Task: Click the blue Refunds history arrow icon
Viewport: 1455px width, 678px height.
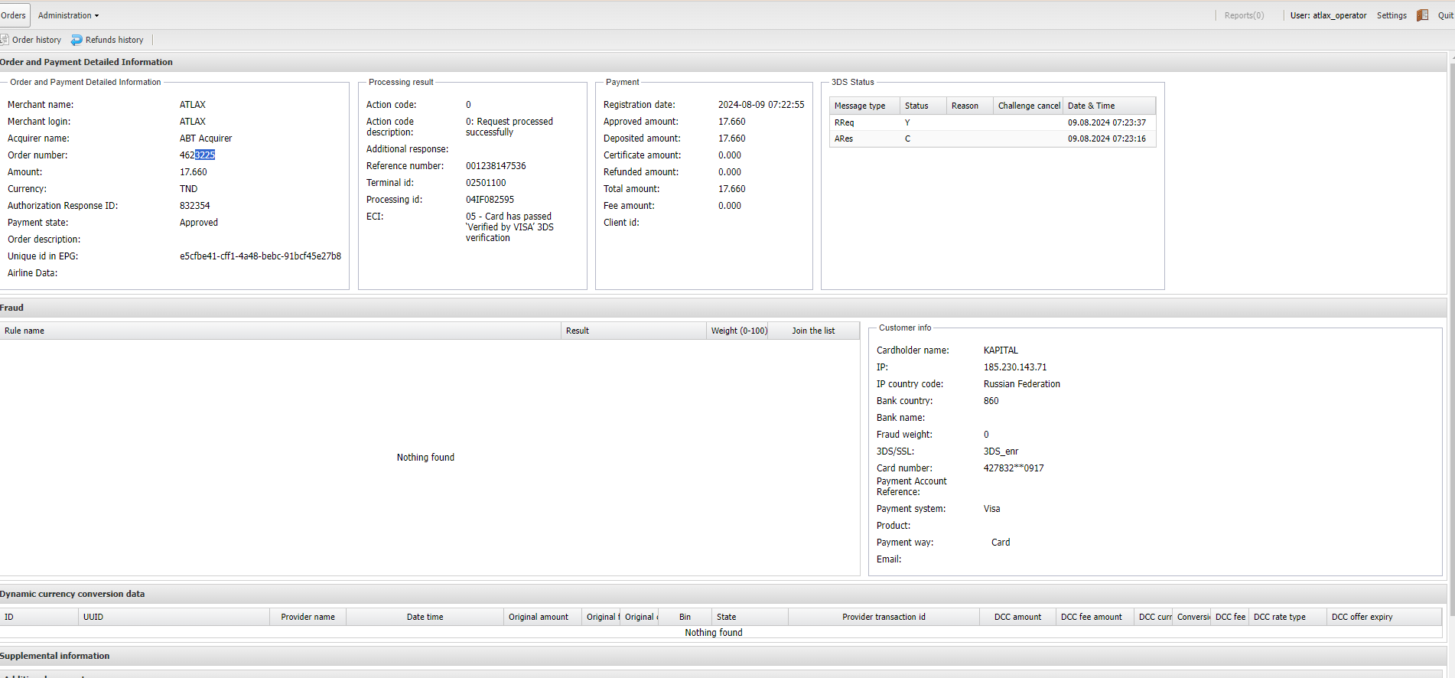Action: 76,40
